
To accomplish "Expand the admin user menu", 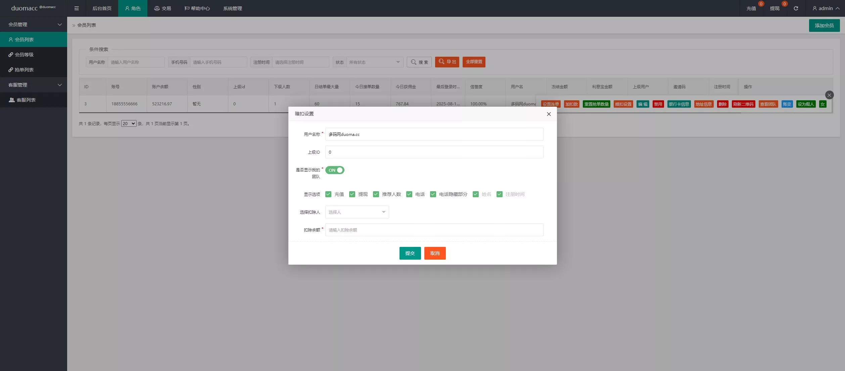I will point(826,8).
